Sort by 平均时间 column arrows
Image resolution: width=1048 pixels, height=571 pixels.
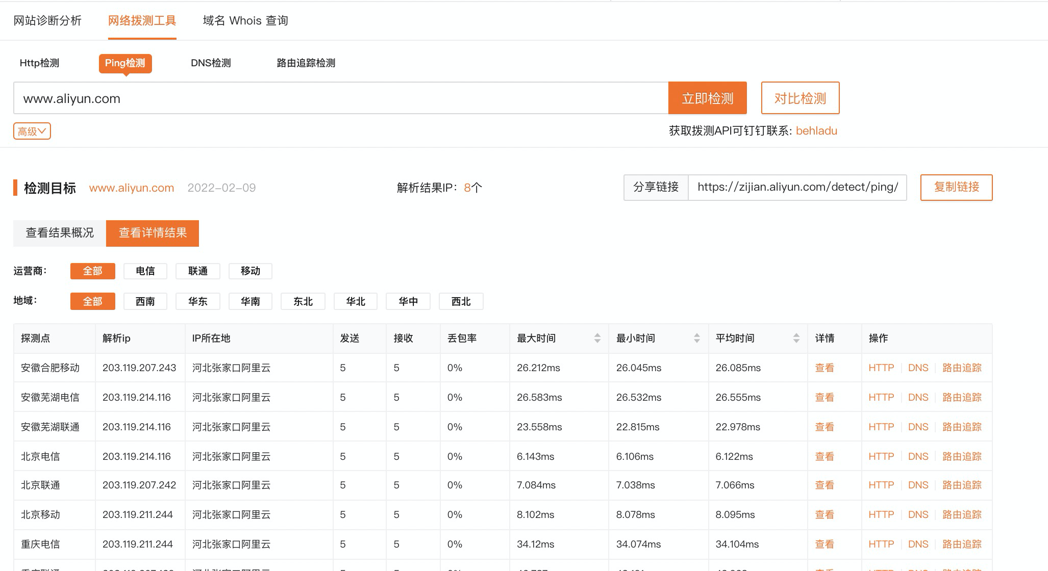[x=796, y=338]
